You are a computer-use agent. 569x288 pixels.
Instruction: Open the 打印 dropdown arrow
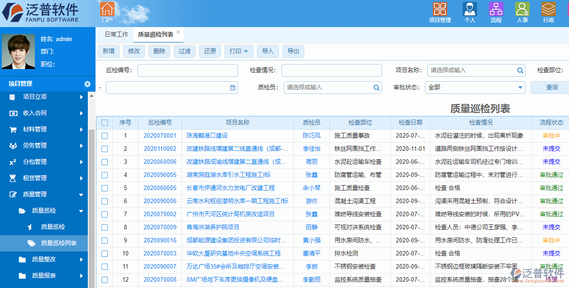coord(245,51)
